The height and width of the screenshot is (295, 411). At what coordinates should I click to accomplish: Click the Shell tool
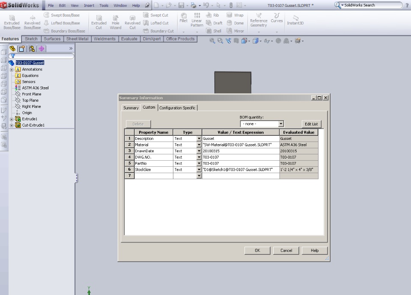click(x=214, y=31)
